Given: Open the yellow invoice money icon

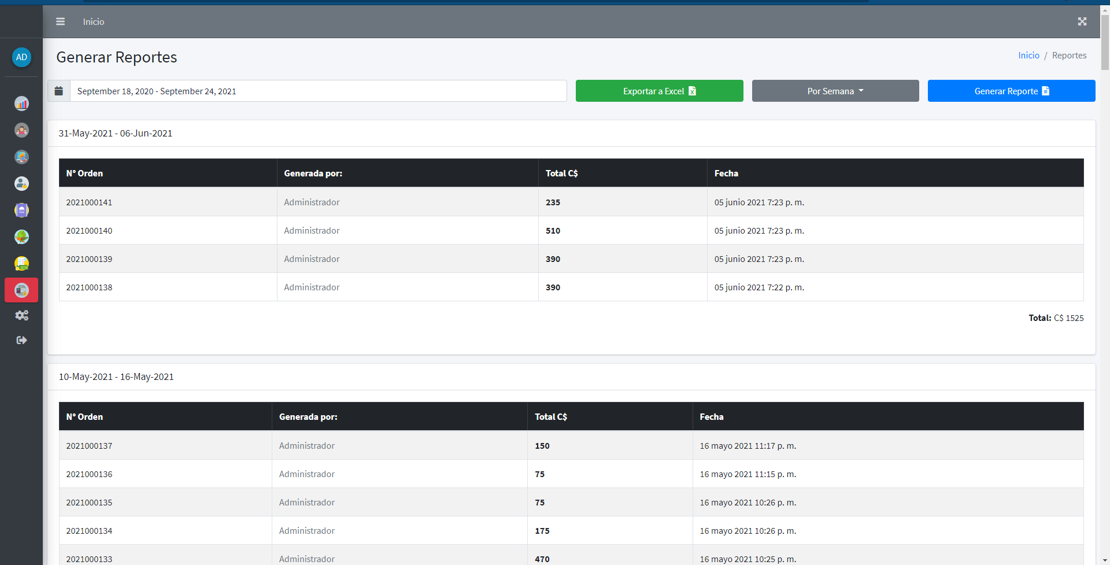Looking at the screenshot, I should coord(21,264).
